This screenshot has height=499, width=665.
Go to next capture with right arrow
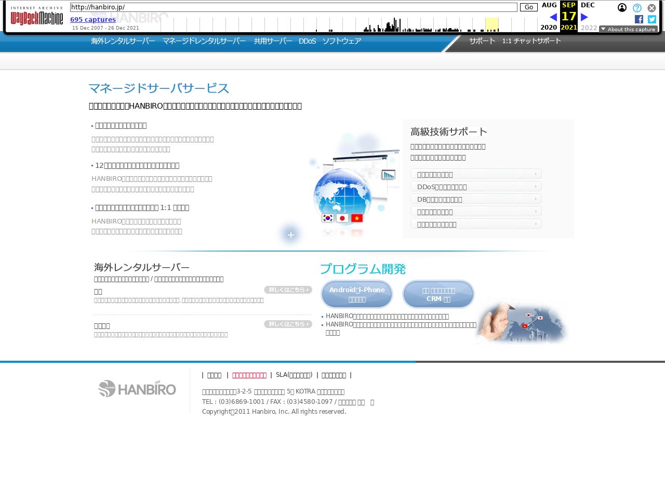tap(584, 17)
